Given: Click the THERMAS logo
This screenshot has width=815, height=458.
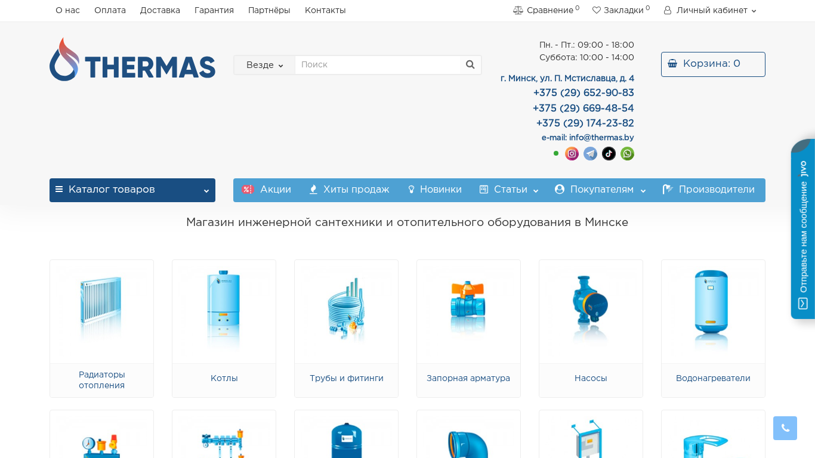Looking at the screenshot, I should tap(132, 60).
